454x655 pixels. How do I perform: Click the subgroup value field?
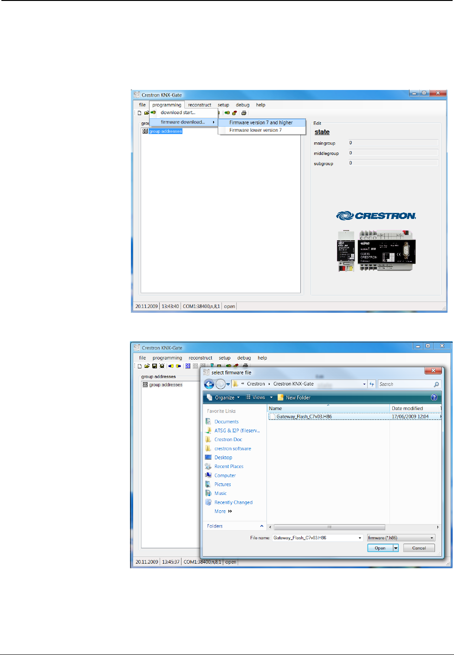click(x=393, y=163)
